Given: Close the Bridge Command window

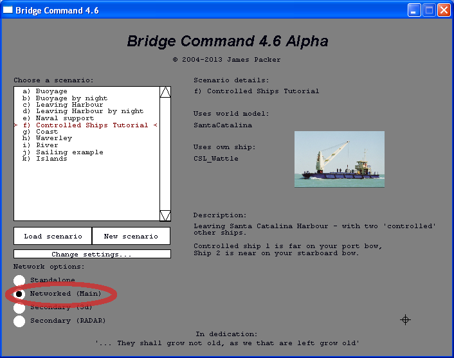Looking at the screenshot, I should 444,10.
